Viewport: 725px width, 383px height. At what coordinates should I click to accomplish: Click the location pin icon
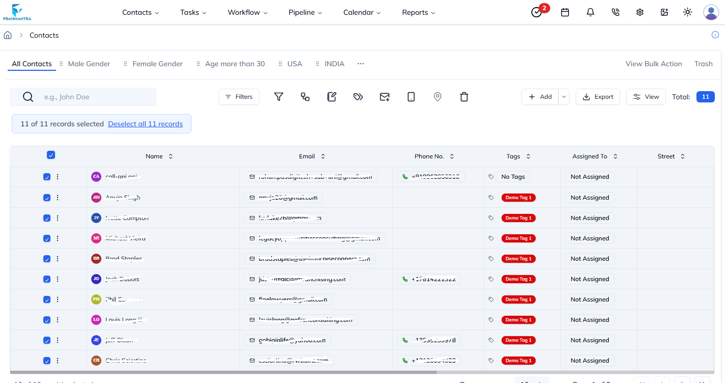pyautogui.click(x=438, y=97)
